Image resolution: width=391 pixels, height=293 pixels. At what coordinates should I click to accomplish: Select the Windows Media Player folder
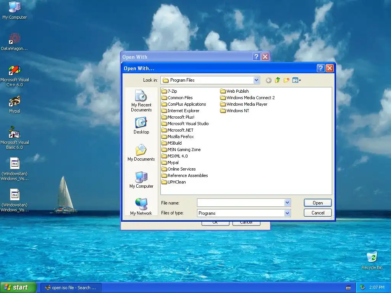244,104
